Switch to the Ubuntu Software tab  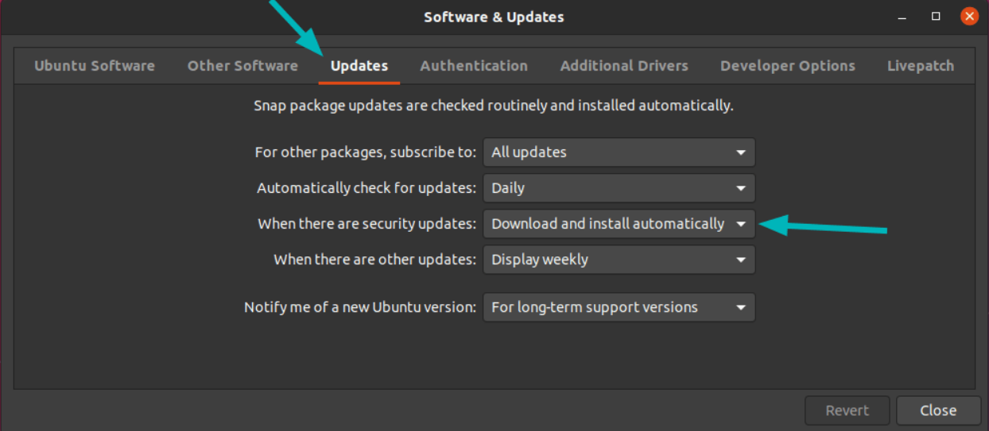(95, 66)
